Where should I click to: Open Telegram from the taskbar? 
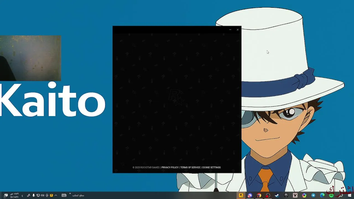313,195
